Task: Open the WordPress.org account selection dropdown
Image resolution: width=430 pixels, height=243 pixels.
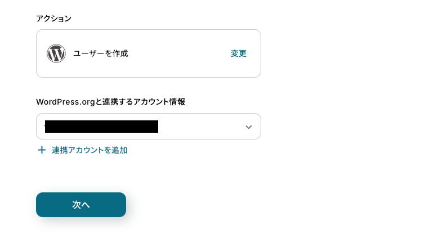Action: coord(148,127)
